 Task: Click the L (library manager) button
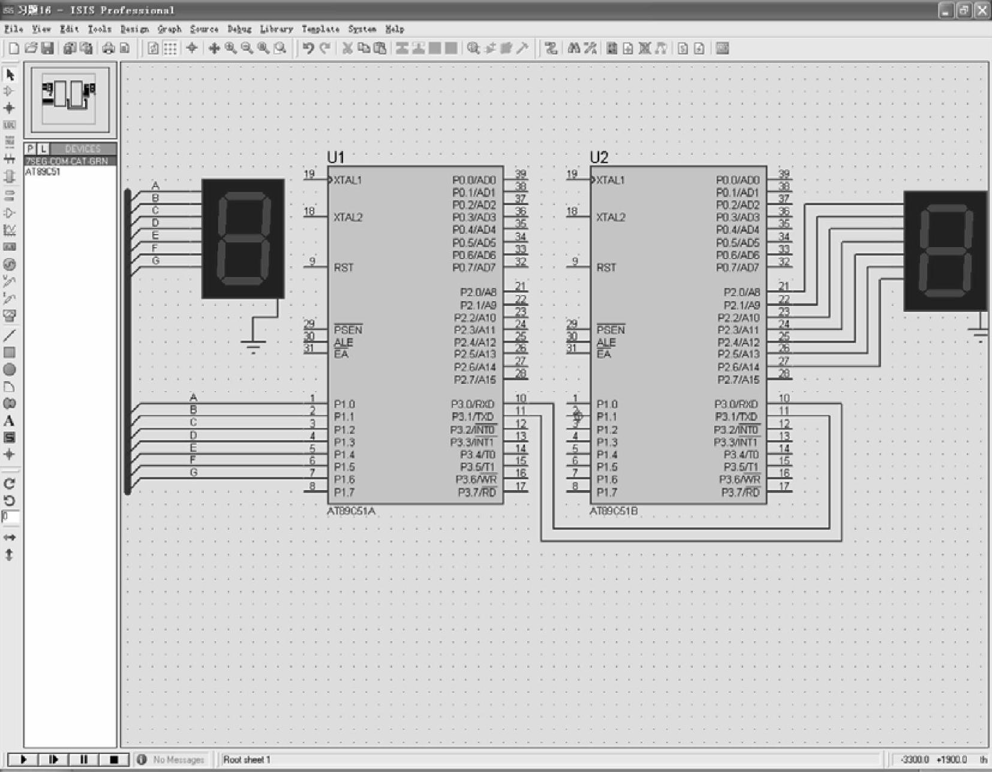pyautogui.click(x=43, y=149)
